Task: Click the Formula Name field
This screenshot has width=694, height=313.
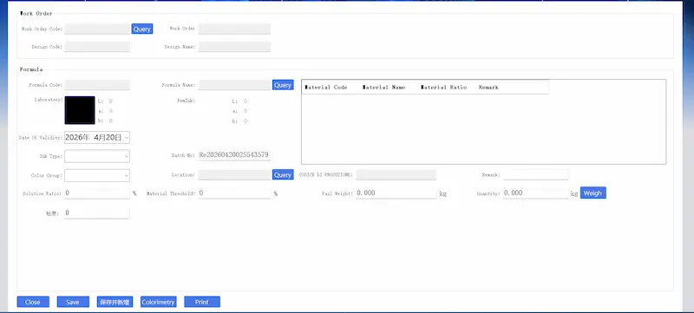Action: tap(234, 85)
